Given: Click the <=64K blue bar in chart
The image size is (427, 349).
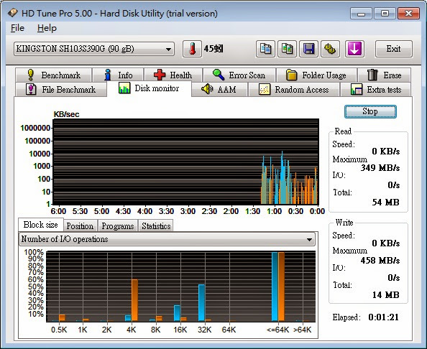Looking at the screenshot, I should click(x=275, y=287).
